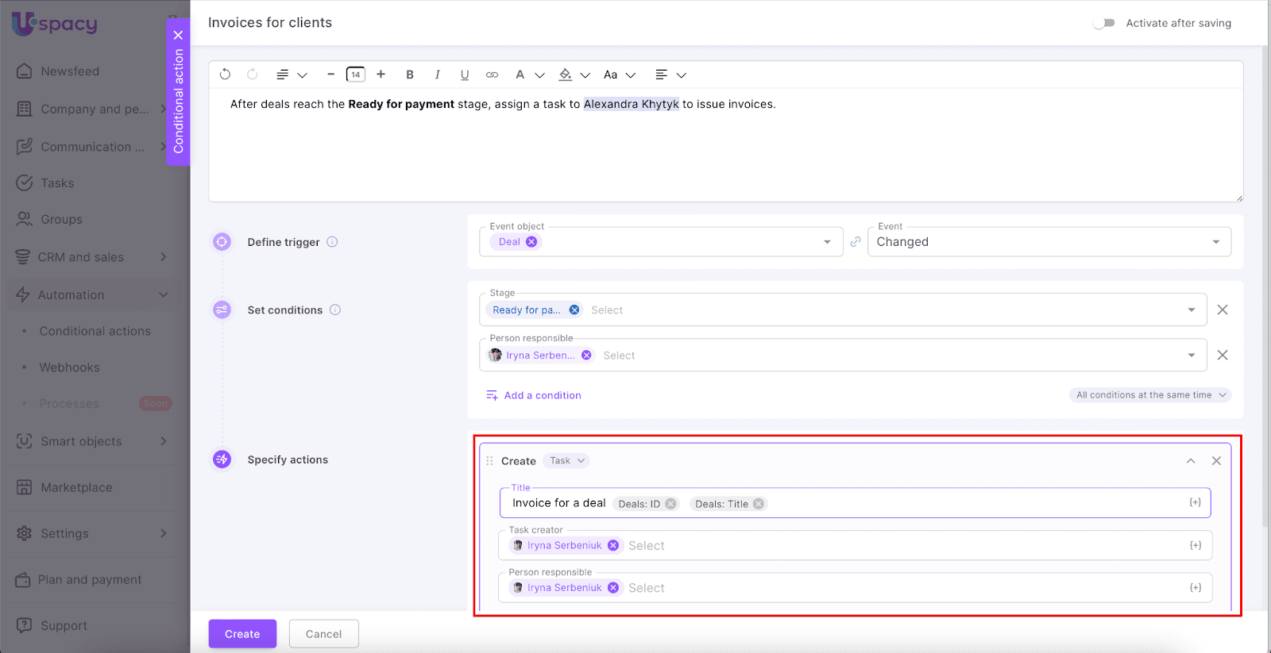
Task: Open the Task type dropdown beside Create
Action: coord(567,461)
